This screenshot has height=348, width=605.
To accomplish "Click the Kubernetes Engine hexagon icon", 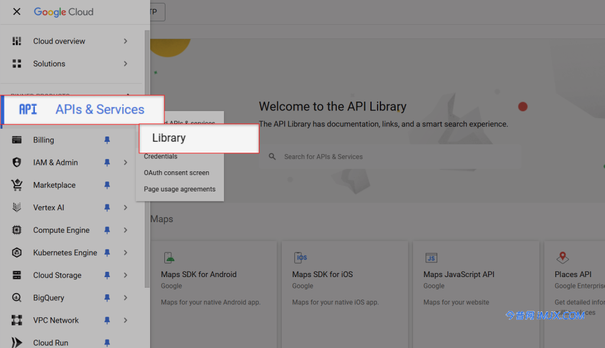I will pos(17,253).
